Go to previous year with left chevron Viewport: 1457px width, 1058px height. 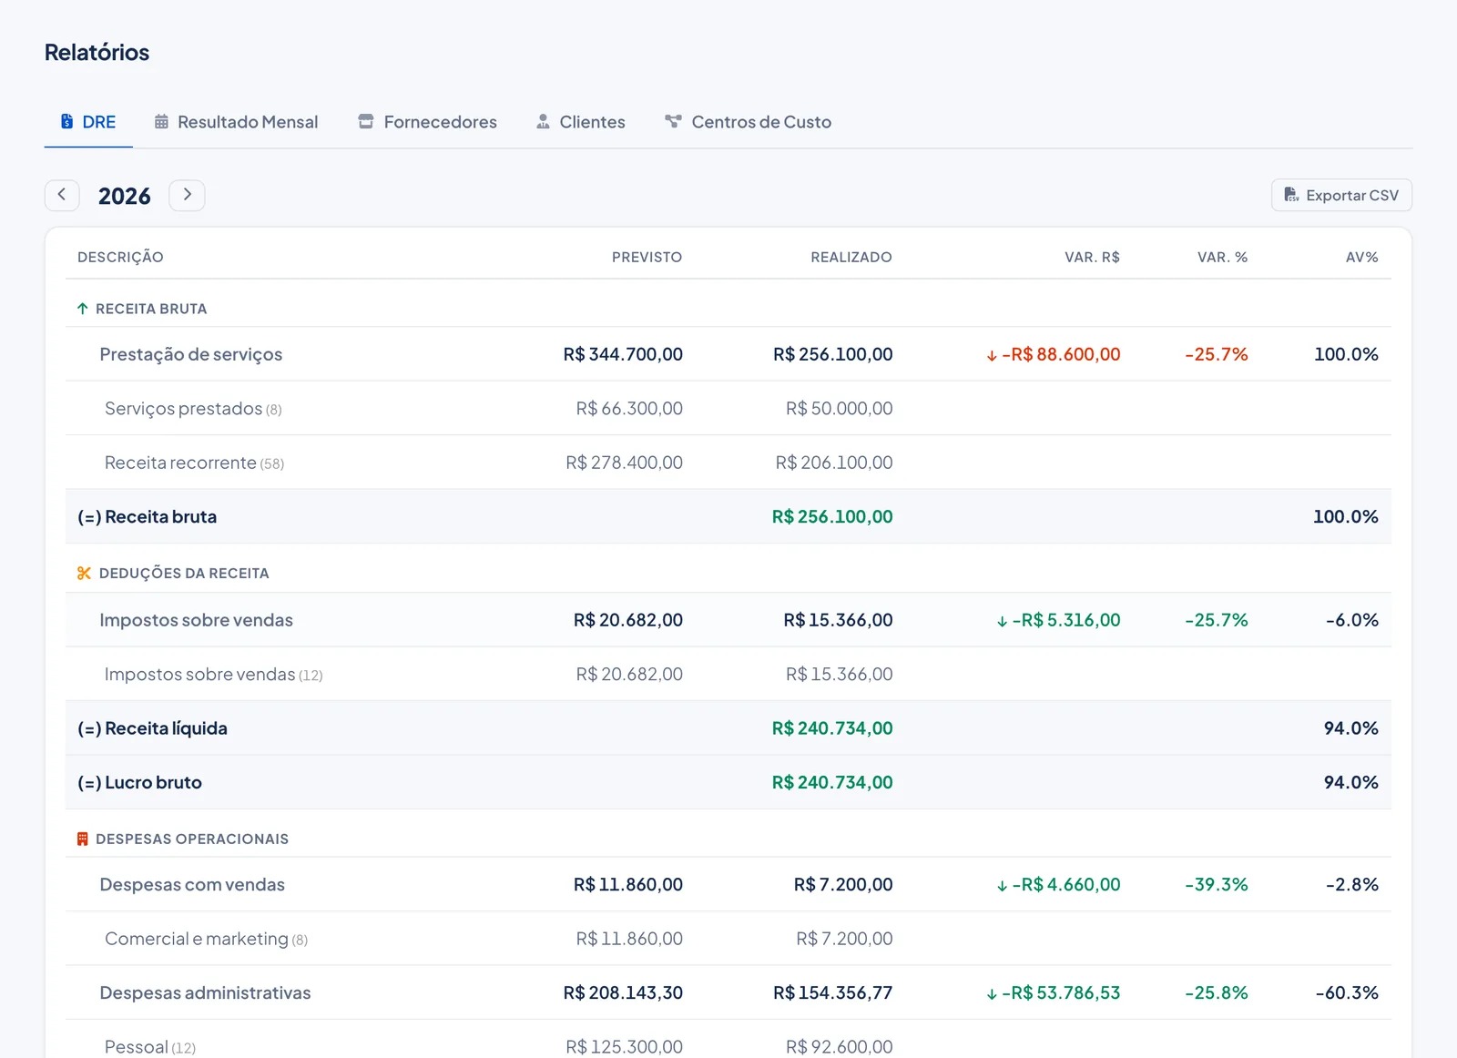[x=62, y=195]
